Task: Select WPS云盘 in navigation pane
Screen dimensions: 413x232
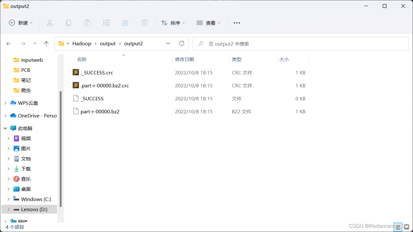Action: 28,103
